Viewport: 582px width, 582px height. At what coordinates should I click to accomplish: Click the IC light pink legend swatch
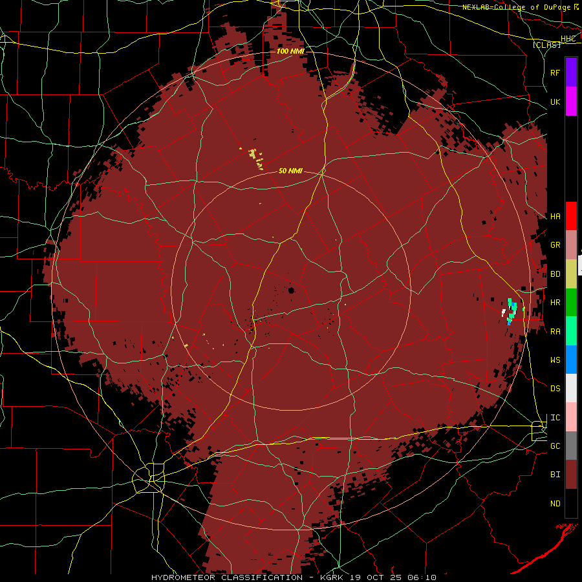point(571,417)
